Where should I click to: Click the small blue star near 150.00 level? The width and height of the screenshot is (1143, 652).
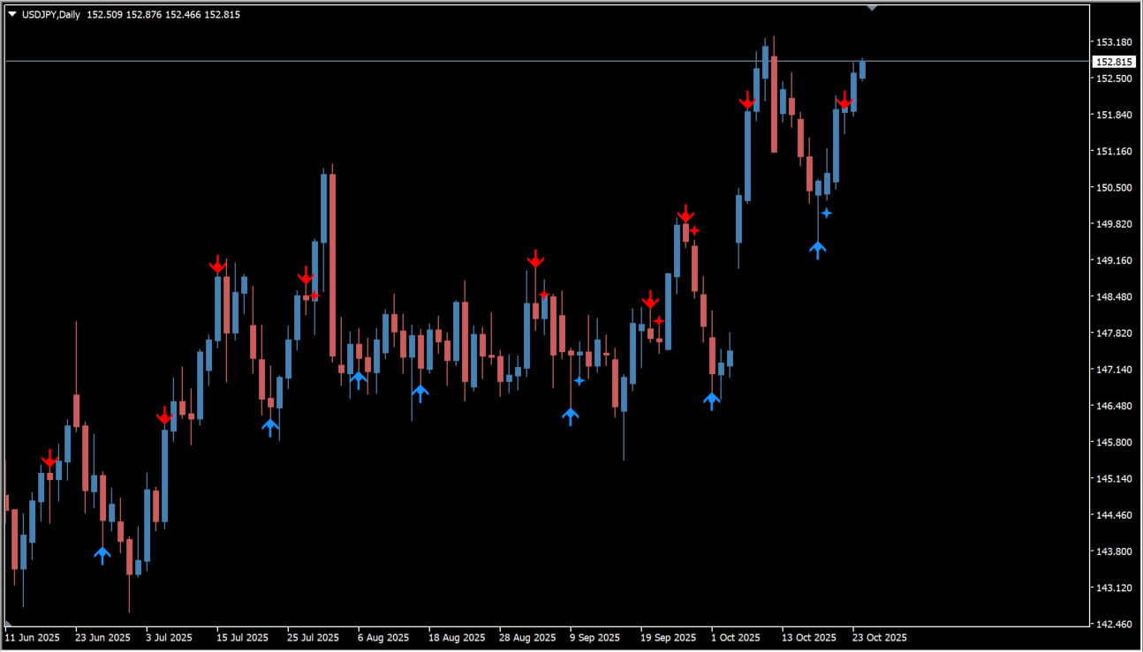click(x=827, y=213)
